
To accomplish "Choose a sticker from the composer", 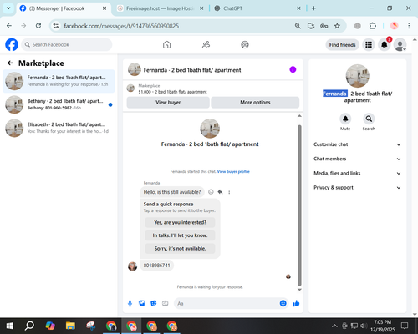I will pyautogui.click(x=154, y=303).
